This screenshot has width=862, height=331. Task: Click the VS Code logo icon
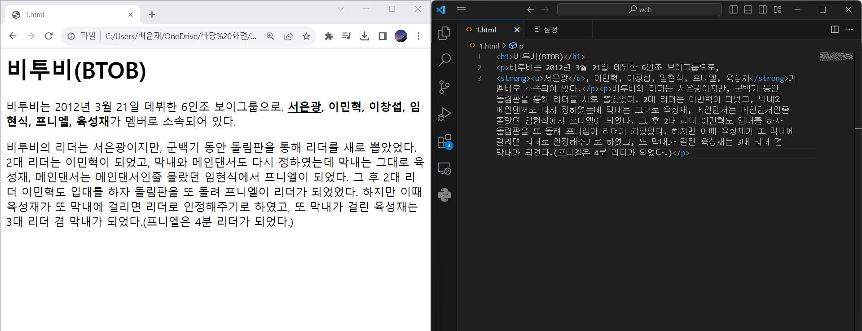click(x=441, y=9)
